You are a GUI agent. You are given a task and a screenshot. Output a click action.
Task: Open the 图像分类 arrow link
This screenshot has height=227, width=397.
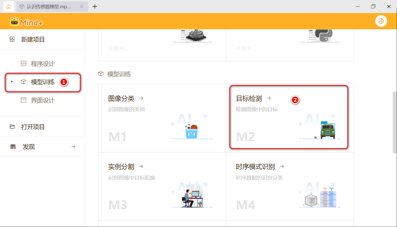tap(141, 98)
